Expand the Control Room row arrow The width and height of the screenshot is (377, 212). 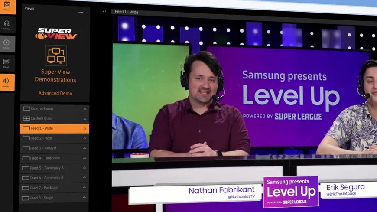(x=85, y=109)
